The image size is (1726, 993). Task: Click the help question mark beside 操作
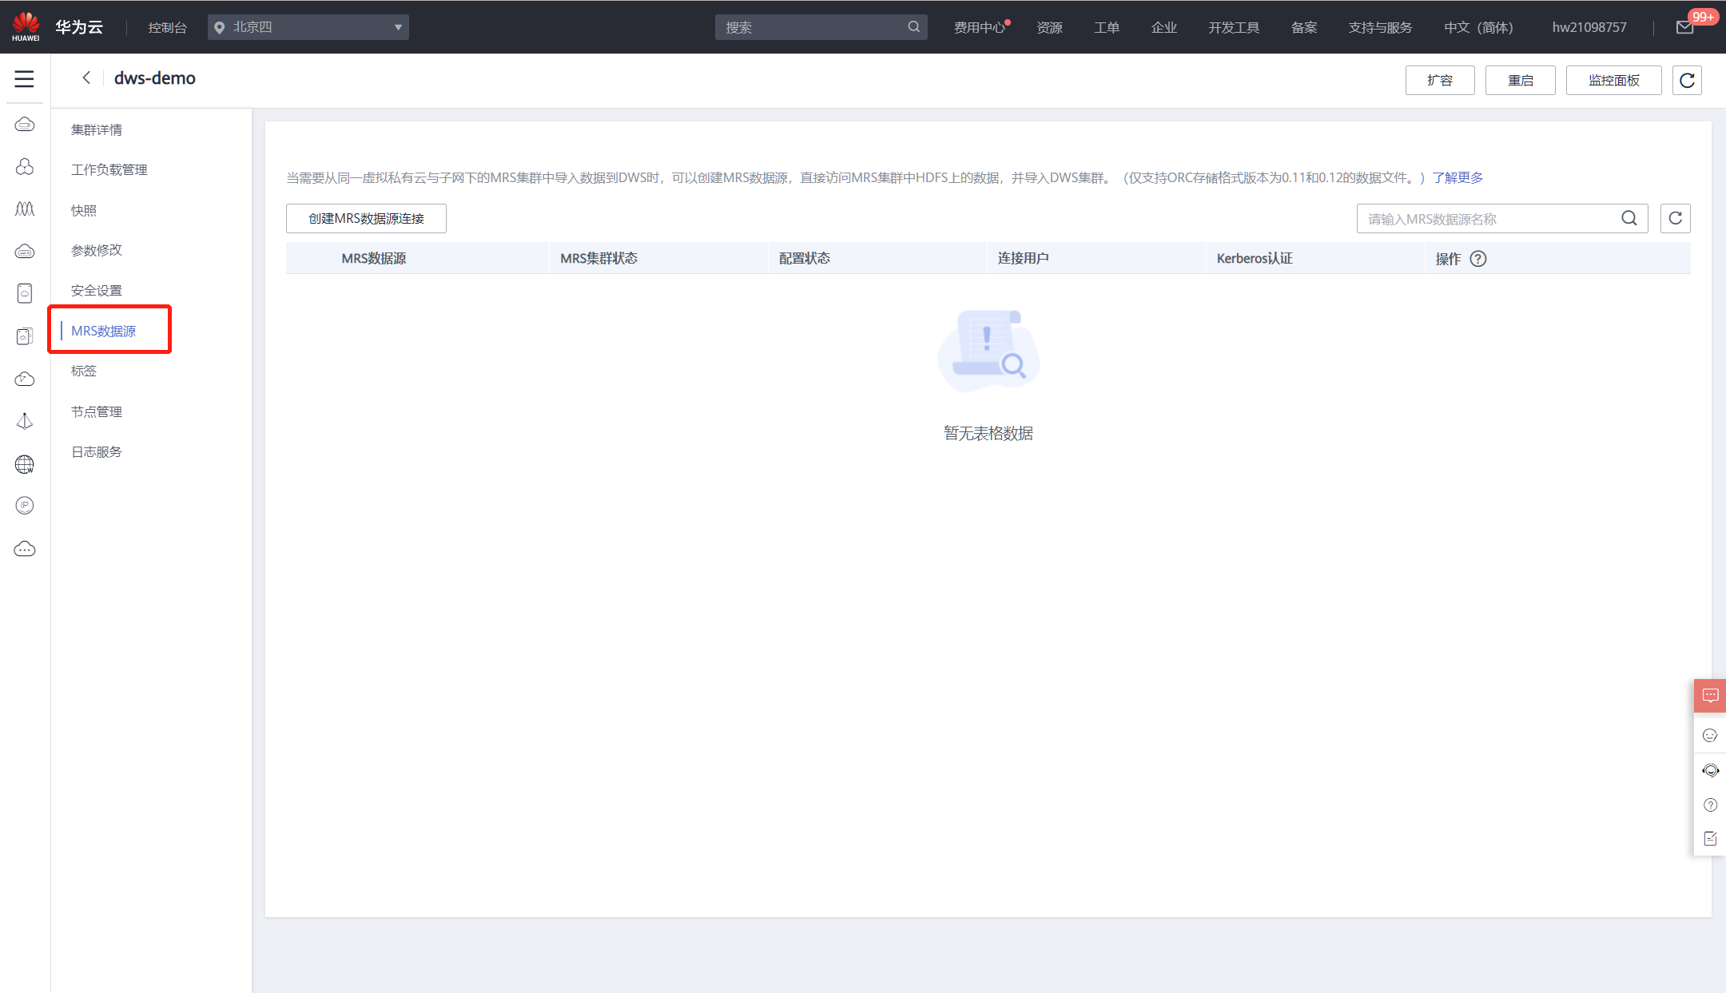1478,259
